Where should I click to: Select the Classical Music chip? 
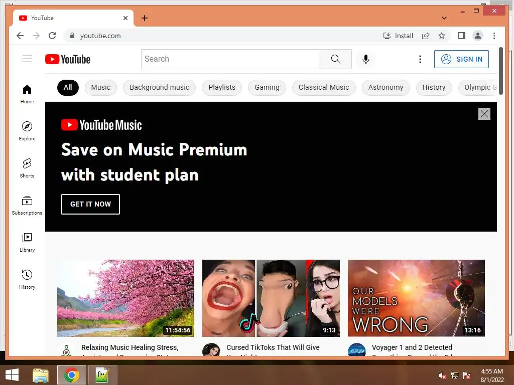click(x=324, y=87)
